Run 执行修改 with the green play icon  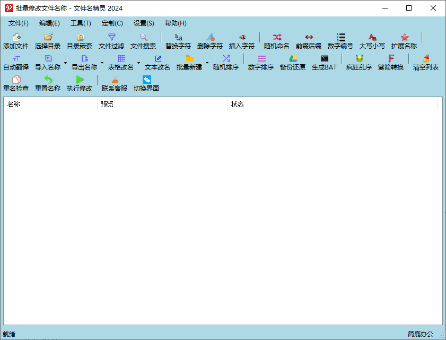click(x=80, y=83)
